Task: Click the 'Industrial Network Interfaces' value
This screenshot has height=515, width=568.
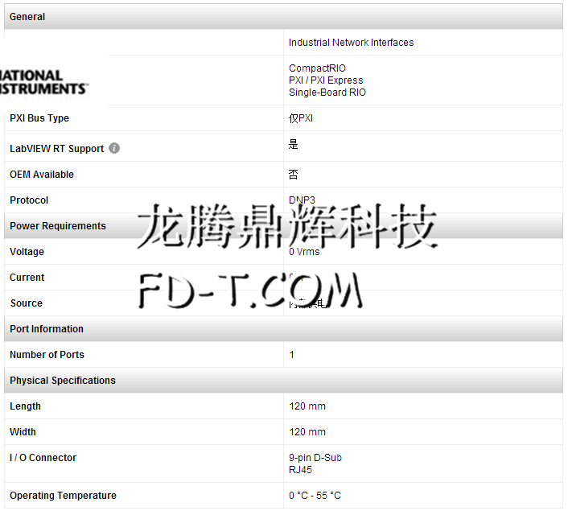Action: (351, 43)
